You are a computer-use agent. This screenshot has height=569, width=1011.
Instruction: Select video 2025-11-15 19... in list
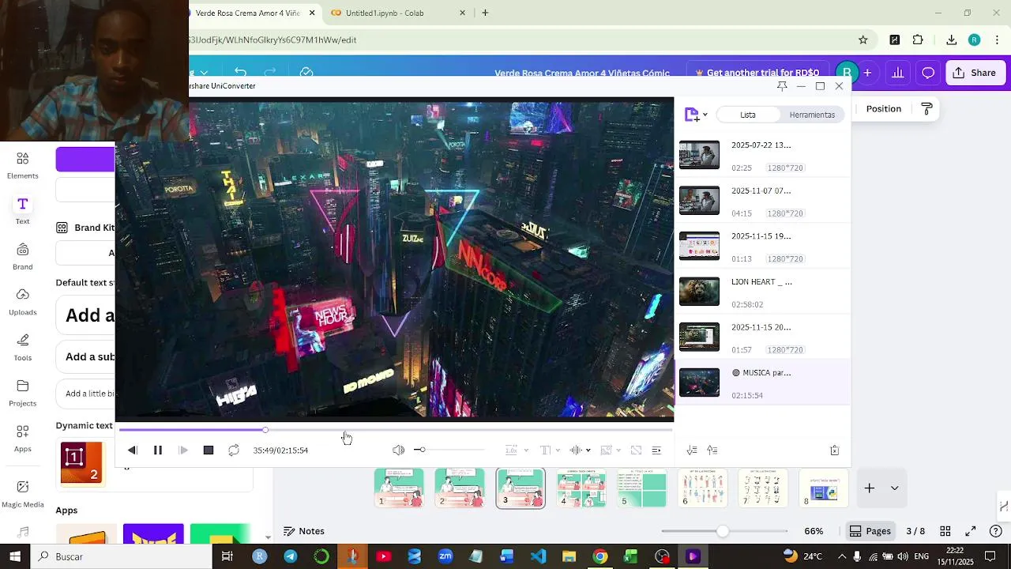pos(763,247)
